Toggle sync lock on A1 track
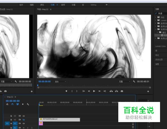Viewport: 167px width, 129px height. tap(19, 128)
